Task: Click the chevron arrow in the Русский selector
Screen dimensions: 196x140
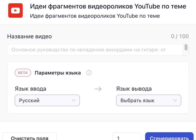Action: pyautogui.click(x=74, y=100)
